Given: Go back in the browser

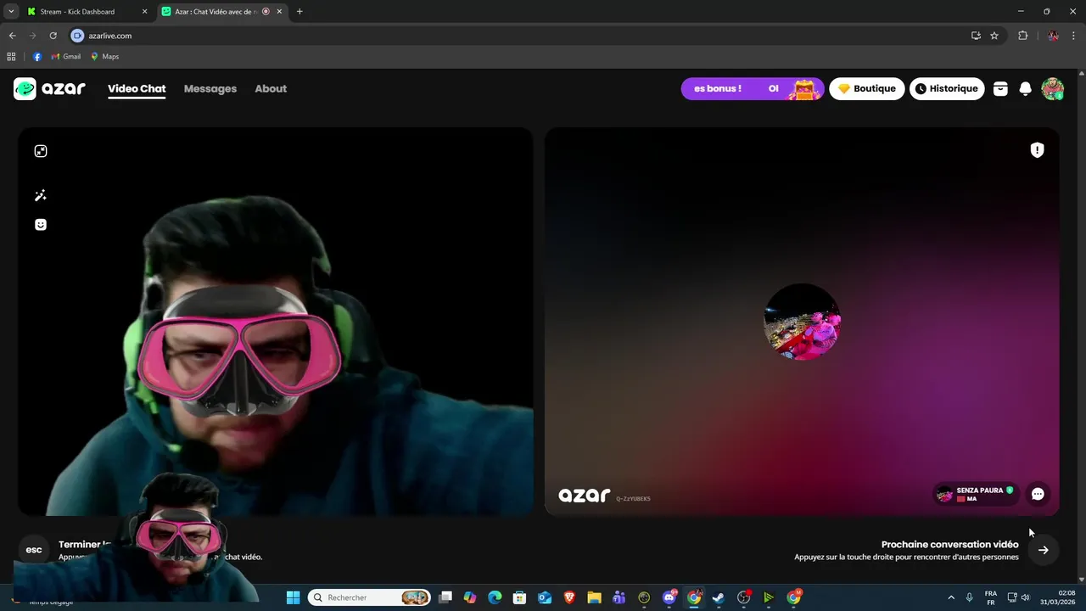Looking at the screenshot, I should tap(12, 36).
